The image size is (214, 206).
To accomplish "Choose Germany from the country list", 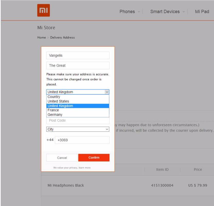I will click(x=78, y=115).
